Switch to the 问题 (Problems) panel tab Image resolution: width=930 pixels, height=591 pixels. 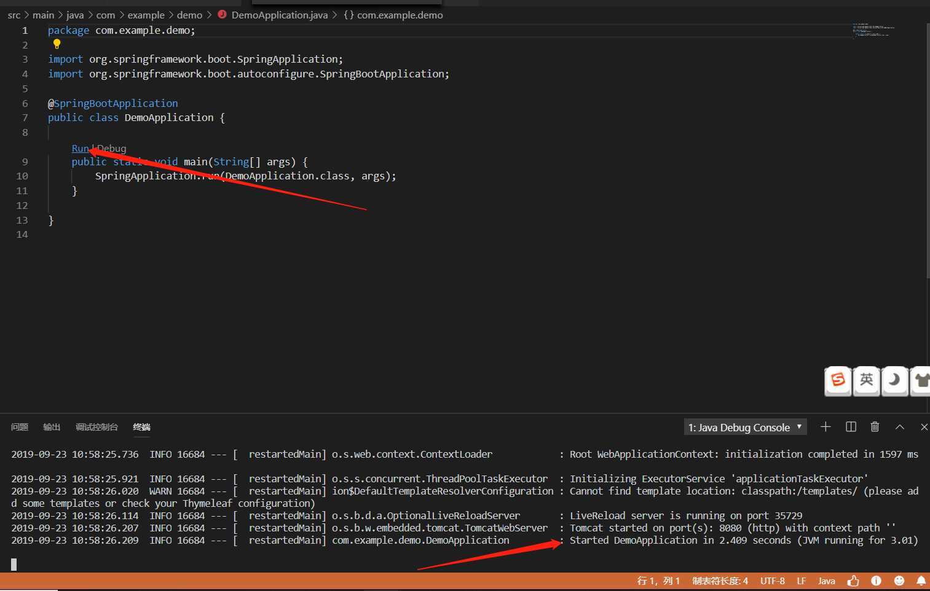tap(20, 427)
